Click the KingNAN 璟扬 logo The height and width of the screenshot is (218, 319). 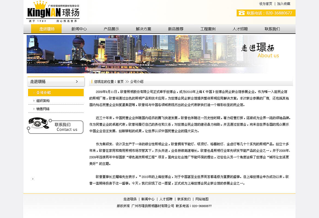53,12
